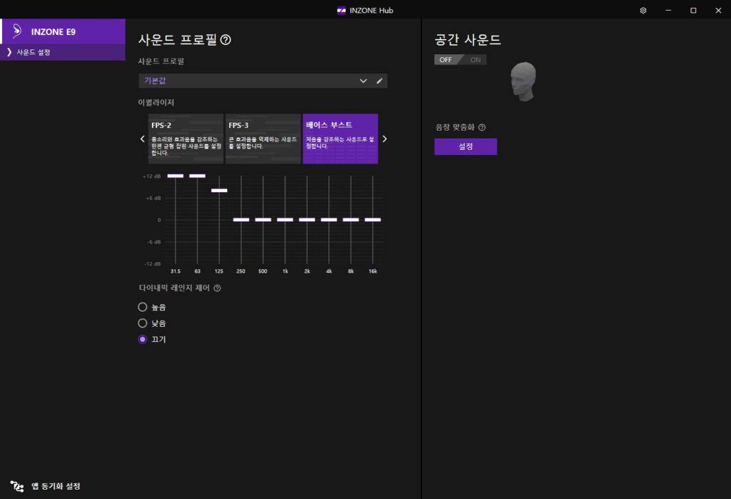Viewport: 731px width, 499px height.
Task: Show previous equalizer presets with left arrow
Action: pos(142,139)
